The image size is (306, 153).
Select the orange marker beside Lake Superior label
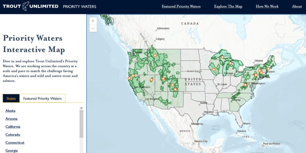point(222,57)
